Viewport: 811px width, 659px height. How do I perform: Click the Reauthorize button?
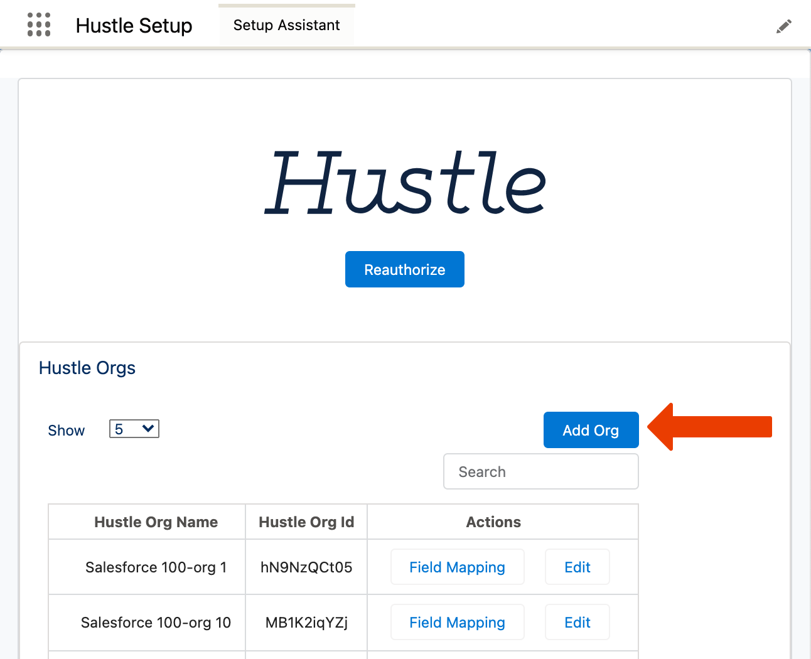[405, 269]
